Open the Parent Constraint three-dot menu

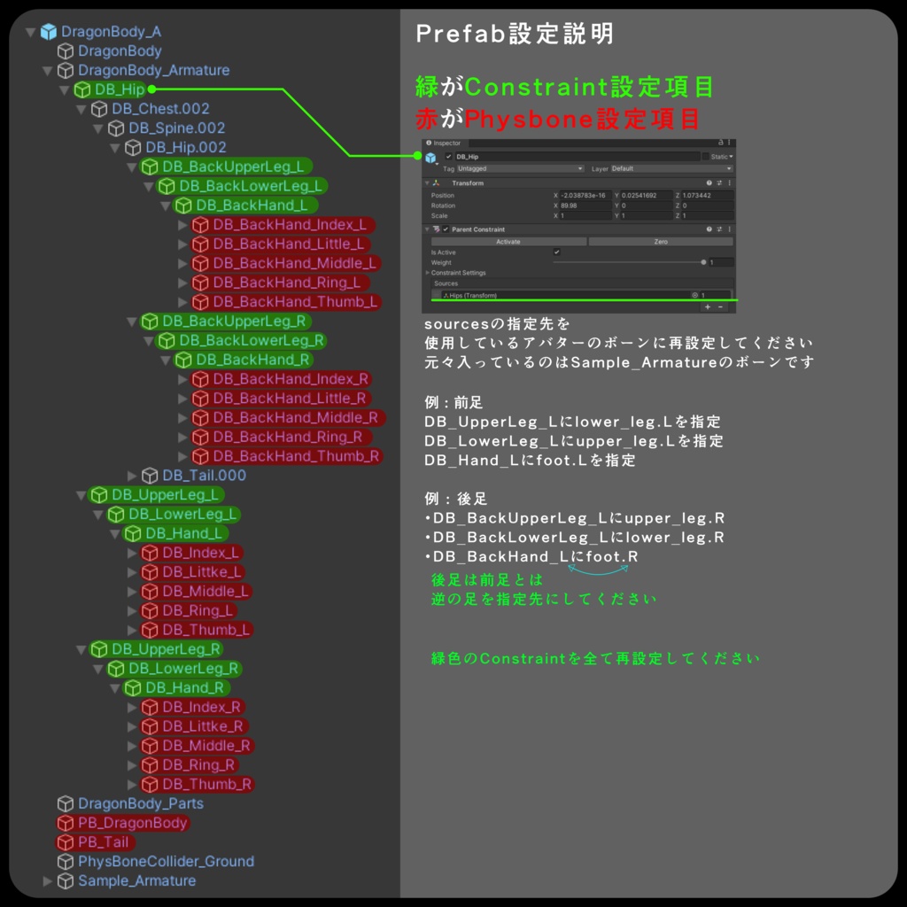(x=730, y=229)
